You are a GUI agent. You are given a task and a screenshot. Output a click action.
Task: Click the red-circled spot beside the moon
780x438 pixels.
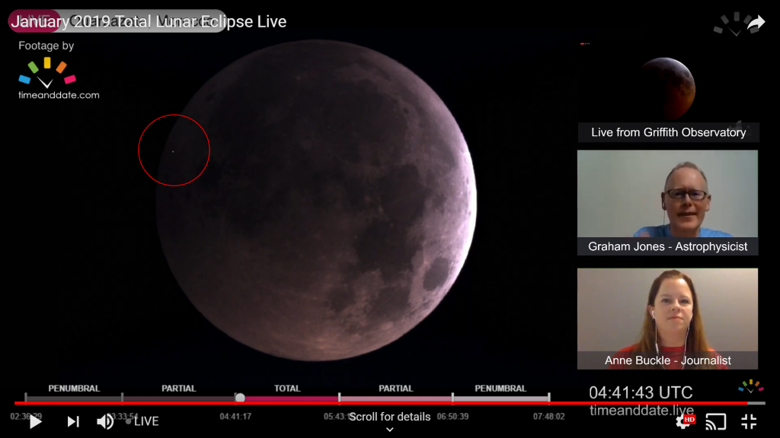(174, 151)
